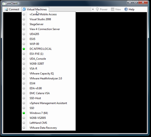
Task: Pick VMware Capacity IQ from the menu
Action: click(49, 73)
